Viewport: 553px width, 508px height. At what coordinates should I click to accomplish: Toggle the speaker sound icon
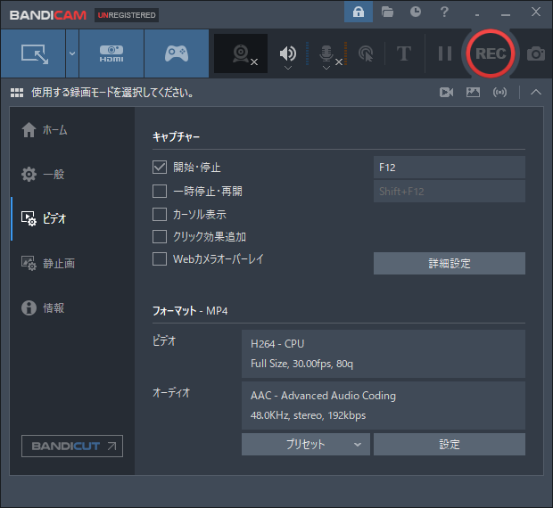[288, 53]
